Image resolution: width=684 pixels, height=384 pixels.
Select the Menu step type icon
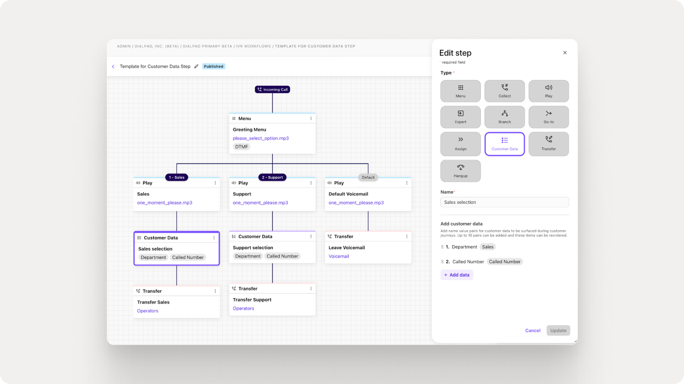(x=460, y=91)
